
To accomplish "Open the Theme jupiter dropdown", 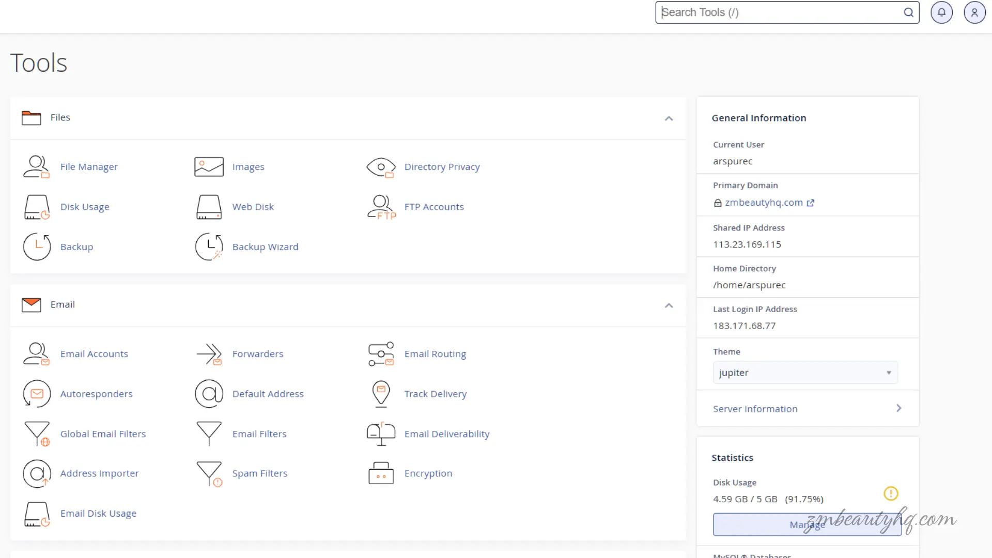I will point(805,373).
